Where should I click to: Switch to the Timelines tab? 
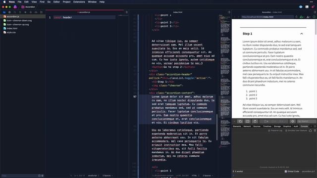[267, 127]
